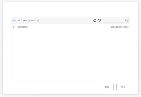141x97 pixels.
Task: Focus the search input field
Action: [x=116, y=20]
